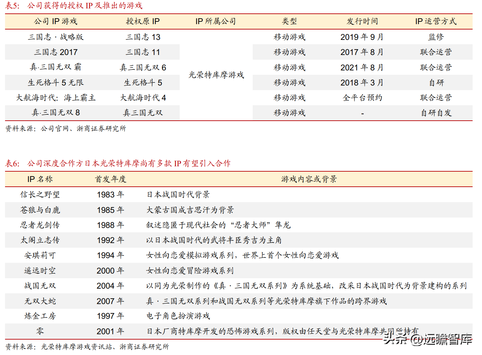Click column header '游戏内容或背景'
482x355 pixels.
(x=309, y=179)
